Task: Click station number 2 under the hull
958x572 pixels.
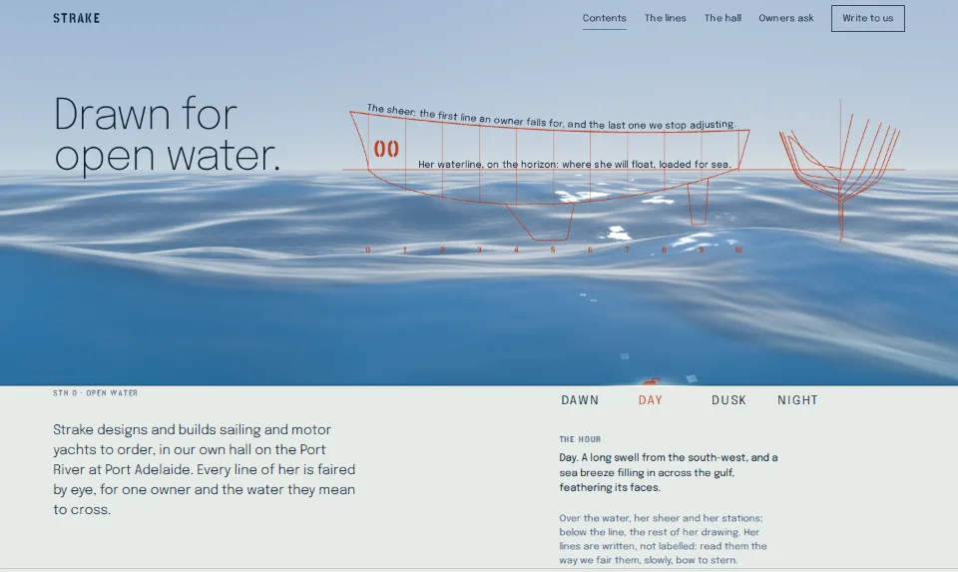Action: click(x=442, y=250)
